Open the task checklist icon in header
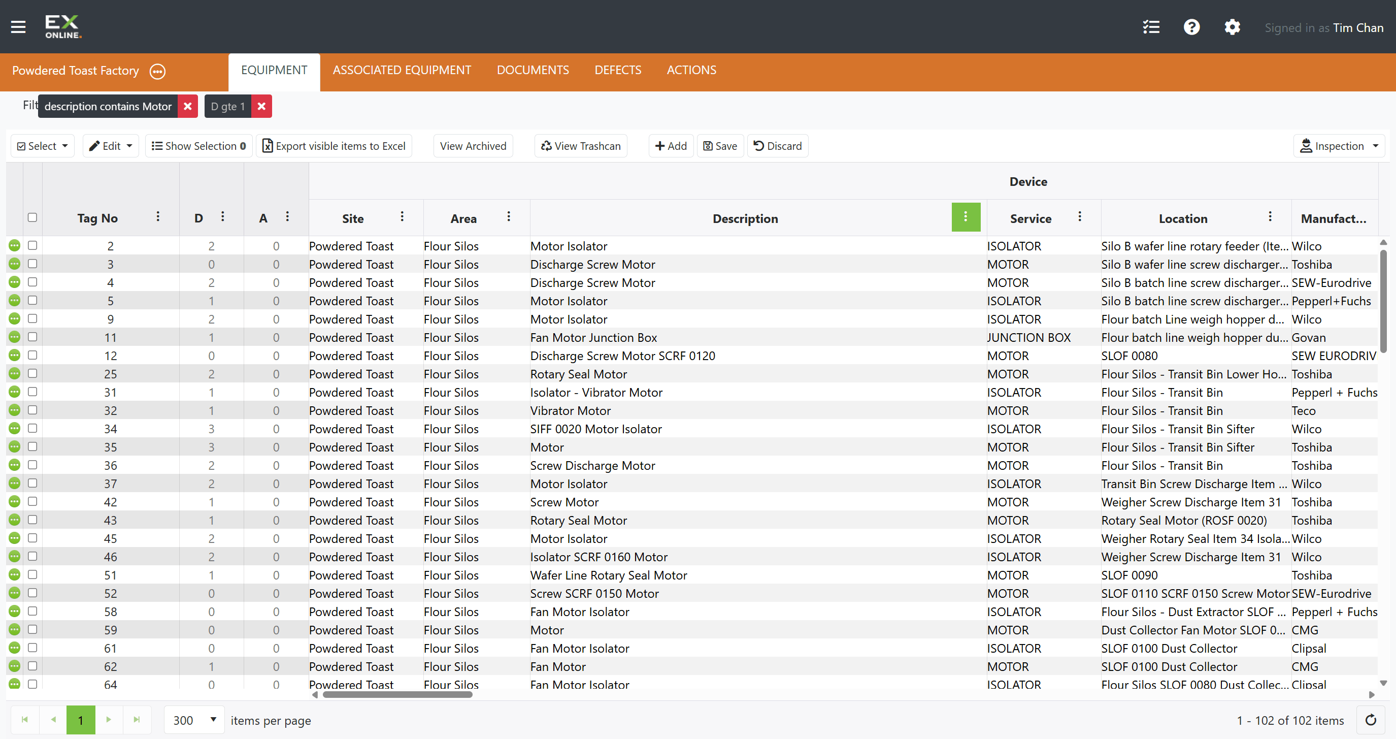 [1151, 27]
